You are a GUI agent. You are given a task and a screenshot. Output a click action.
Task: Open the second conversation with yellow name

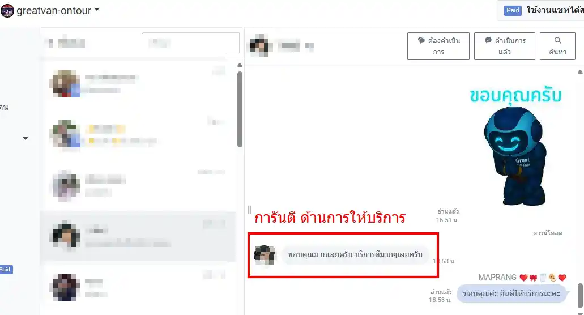(x=138, y=134)
